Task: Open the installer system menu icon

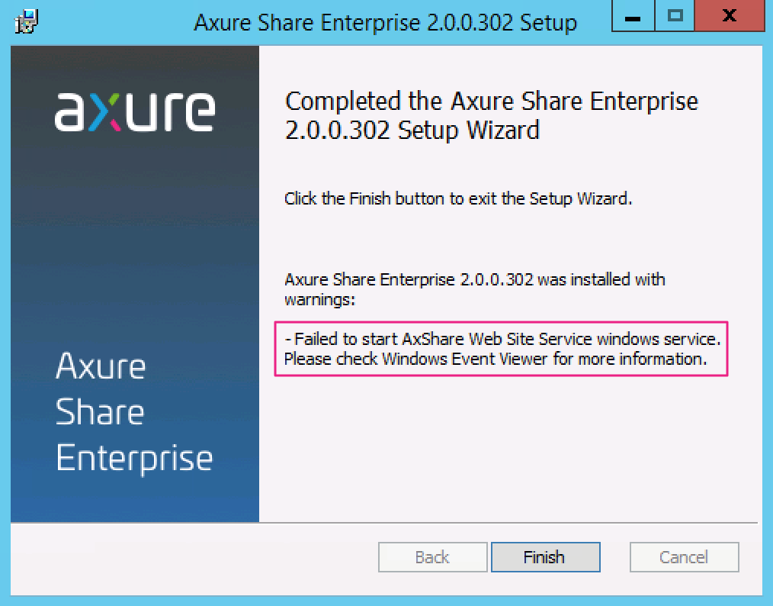Action: coord(27,22)
